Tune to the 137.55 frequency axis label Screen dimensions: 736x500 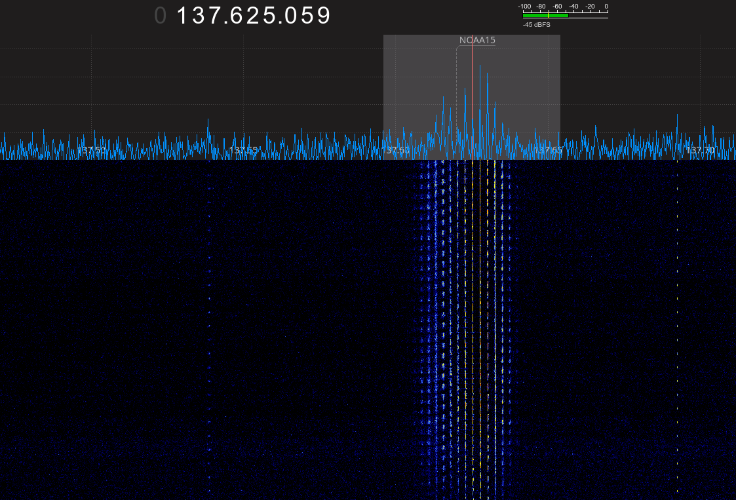[244, 151]
